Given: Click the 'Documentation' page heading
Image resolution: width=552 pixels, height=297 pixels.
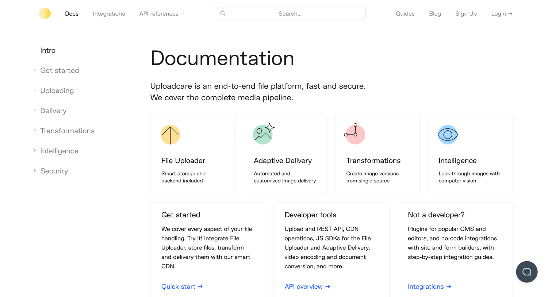Looking at the screenshot, I should click(x=222, y=58).
